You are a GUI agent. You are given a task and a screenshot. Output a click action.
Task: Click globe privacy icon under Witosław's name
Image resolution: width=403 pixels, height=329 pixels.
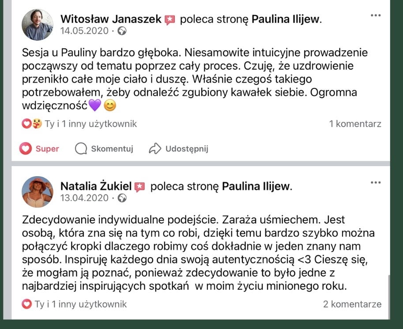coord(123,31)
